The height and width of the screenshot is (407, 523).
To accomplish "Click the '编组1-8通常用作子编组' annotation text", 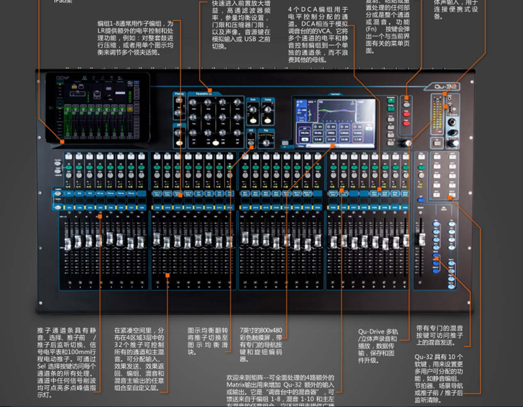I will (135, 38).
